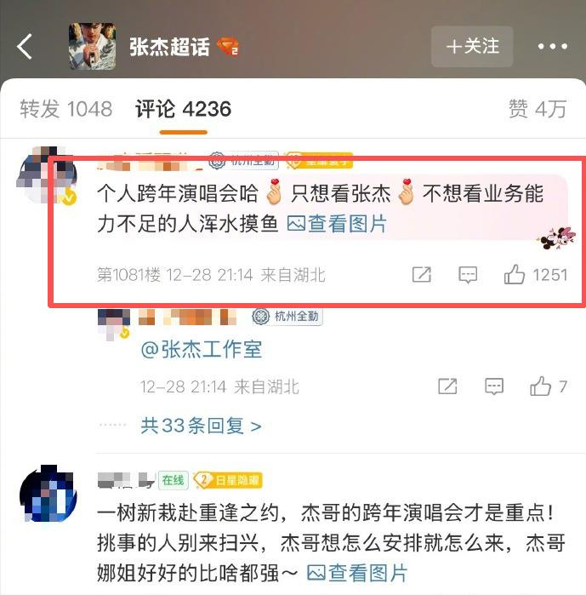Follow 张杰超话 with the +关注 button
The height and width of the screenshot is (595, 586).
472,47
